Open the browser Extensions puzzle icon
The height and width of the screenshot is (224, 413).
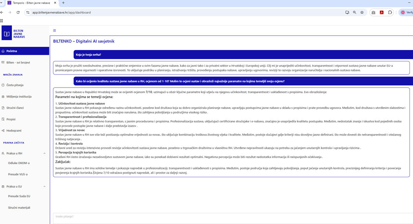(390, 12)
